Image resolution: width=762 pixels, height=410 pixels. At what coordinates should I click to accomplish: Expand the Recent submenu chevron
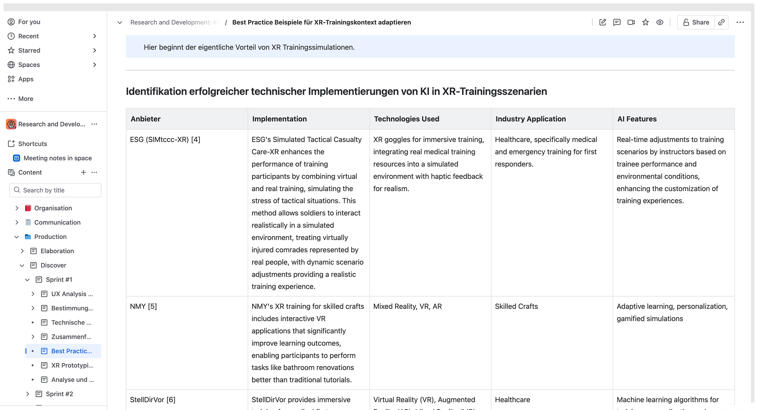(95, 36)
